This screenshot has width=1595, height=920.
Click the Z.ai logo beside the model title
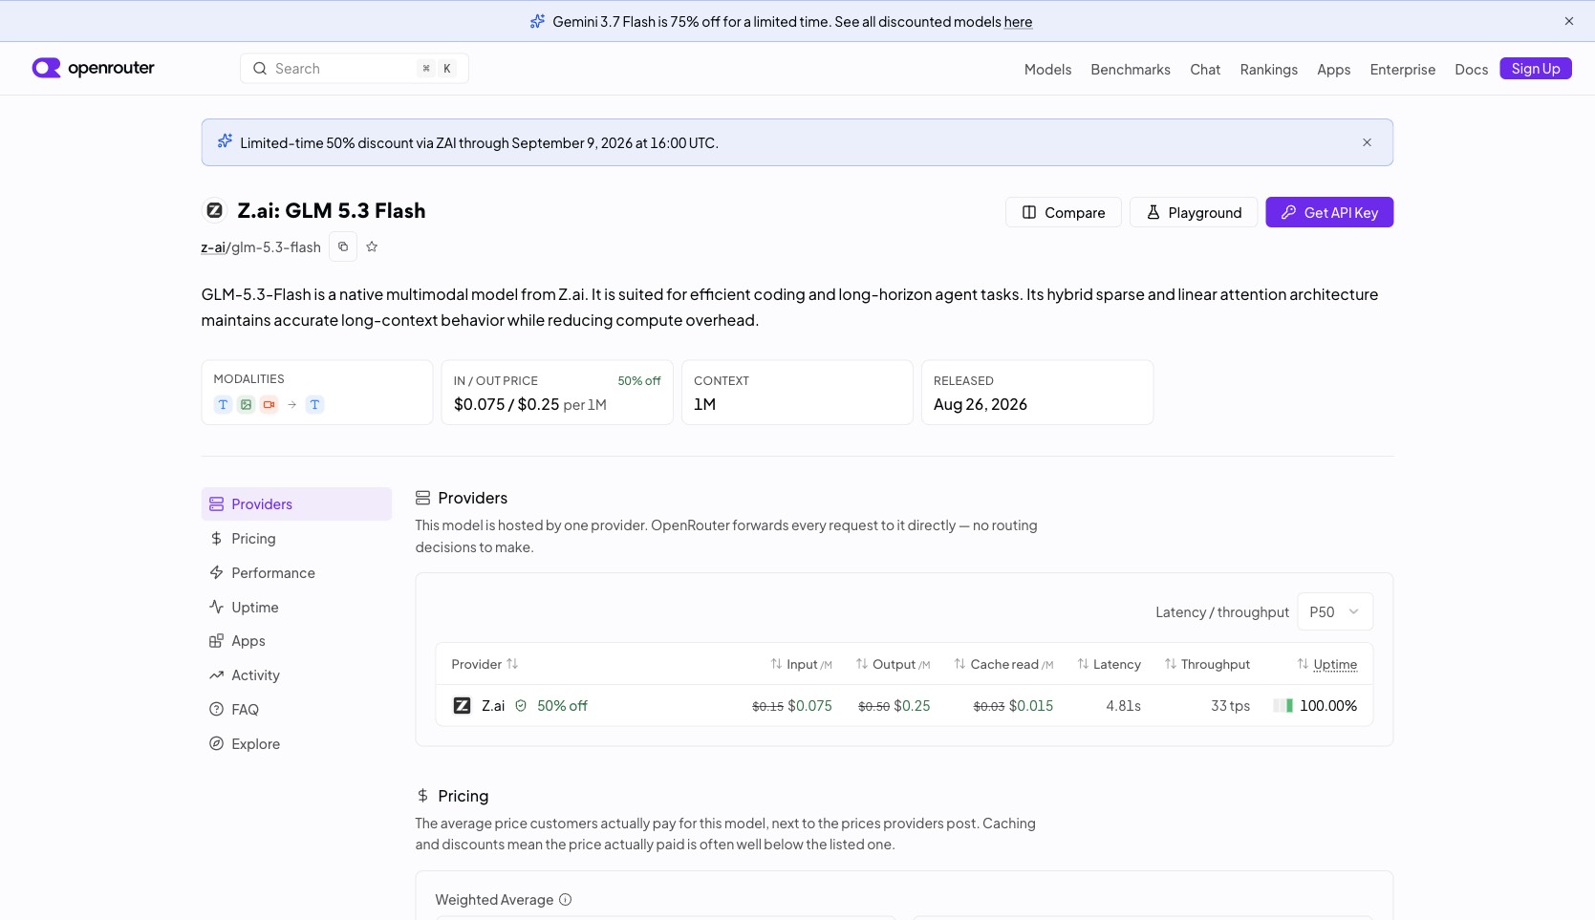(x=215, y=210)
